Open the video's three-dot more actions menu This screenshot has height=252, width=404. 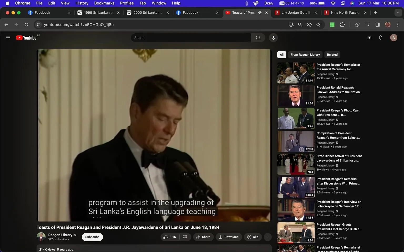[267, 237]
